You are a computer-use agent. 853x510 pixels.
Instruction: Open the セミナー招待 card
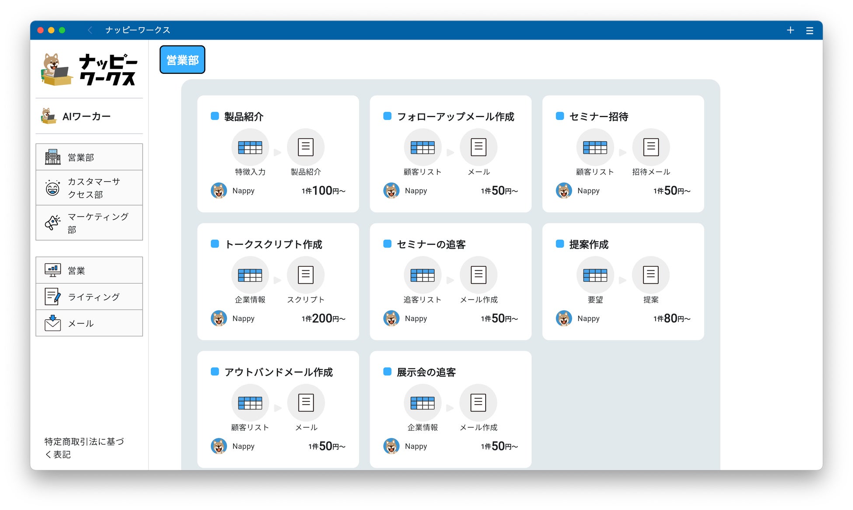pos(598,117)
